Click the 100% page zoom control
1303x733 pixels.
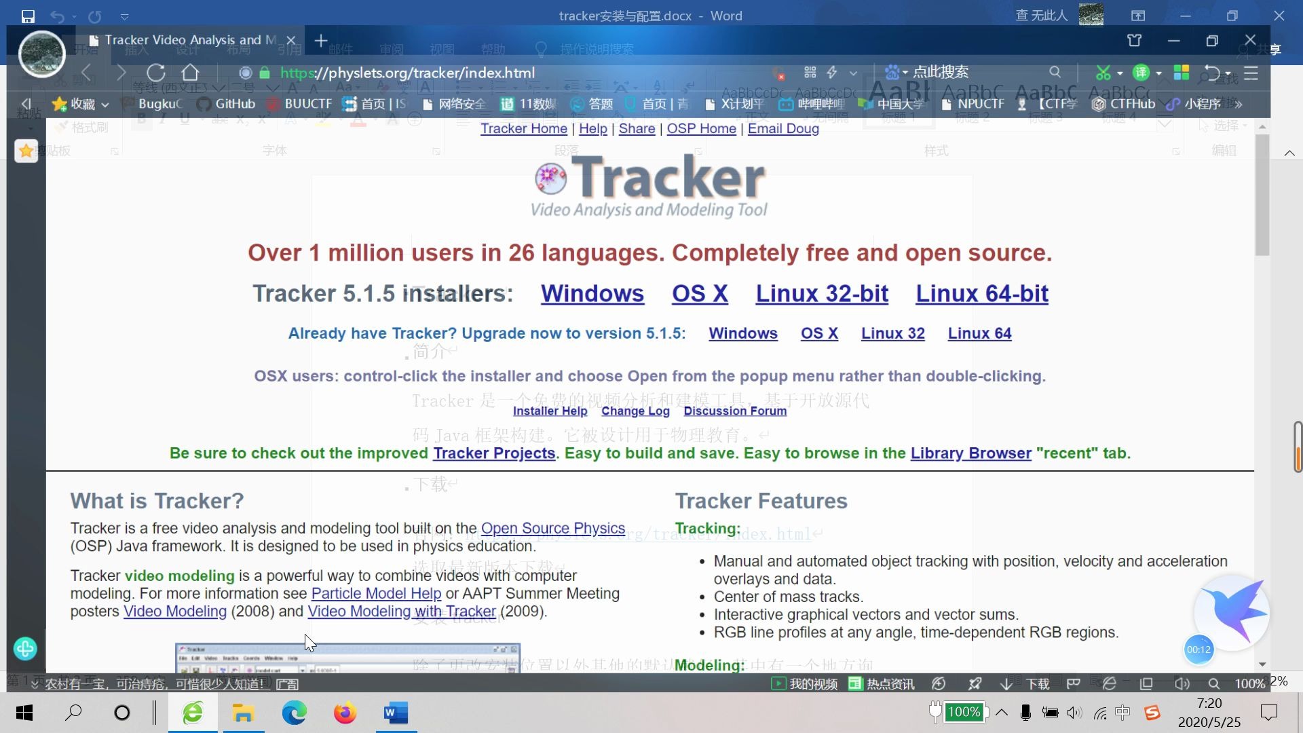click(1249, 683)
